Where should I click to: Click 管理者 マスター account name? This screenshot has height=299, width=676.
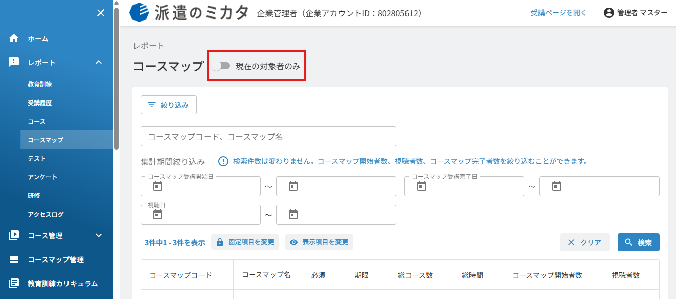(642, 13)
